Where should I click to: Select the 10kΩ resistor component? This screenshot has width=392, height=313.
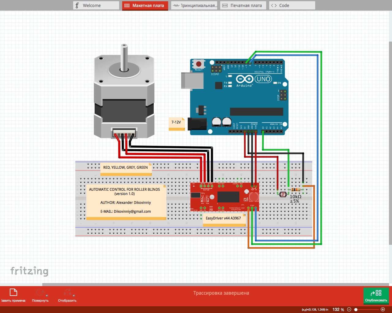coord(296,190)
